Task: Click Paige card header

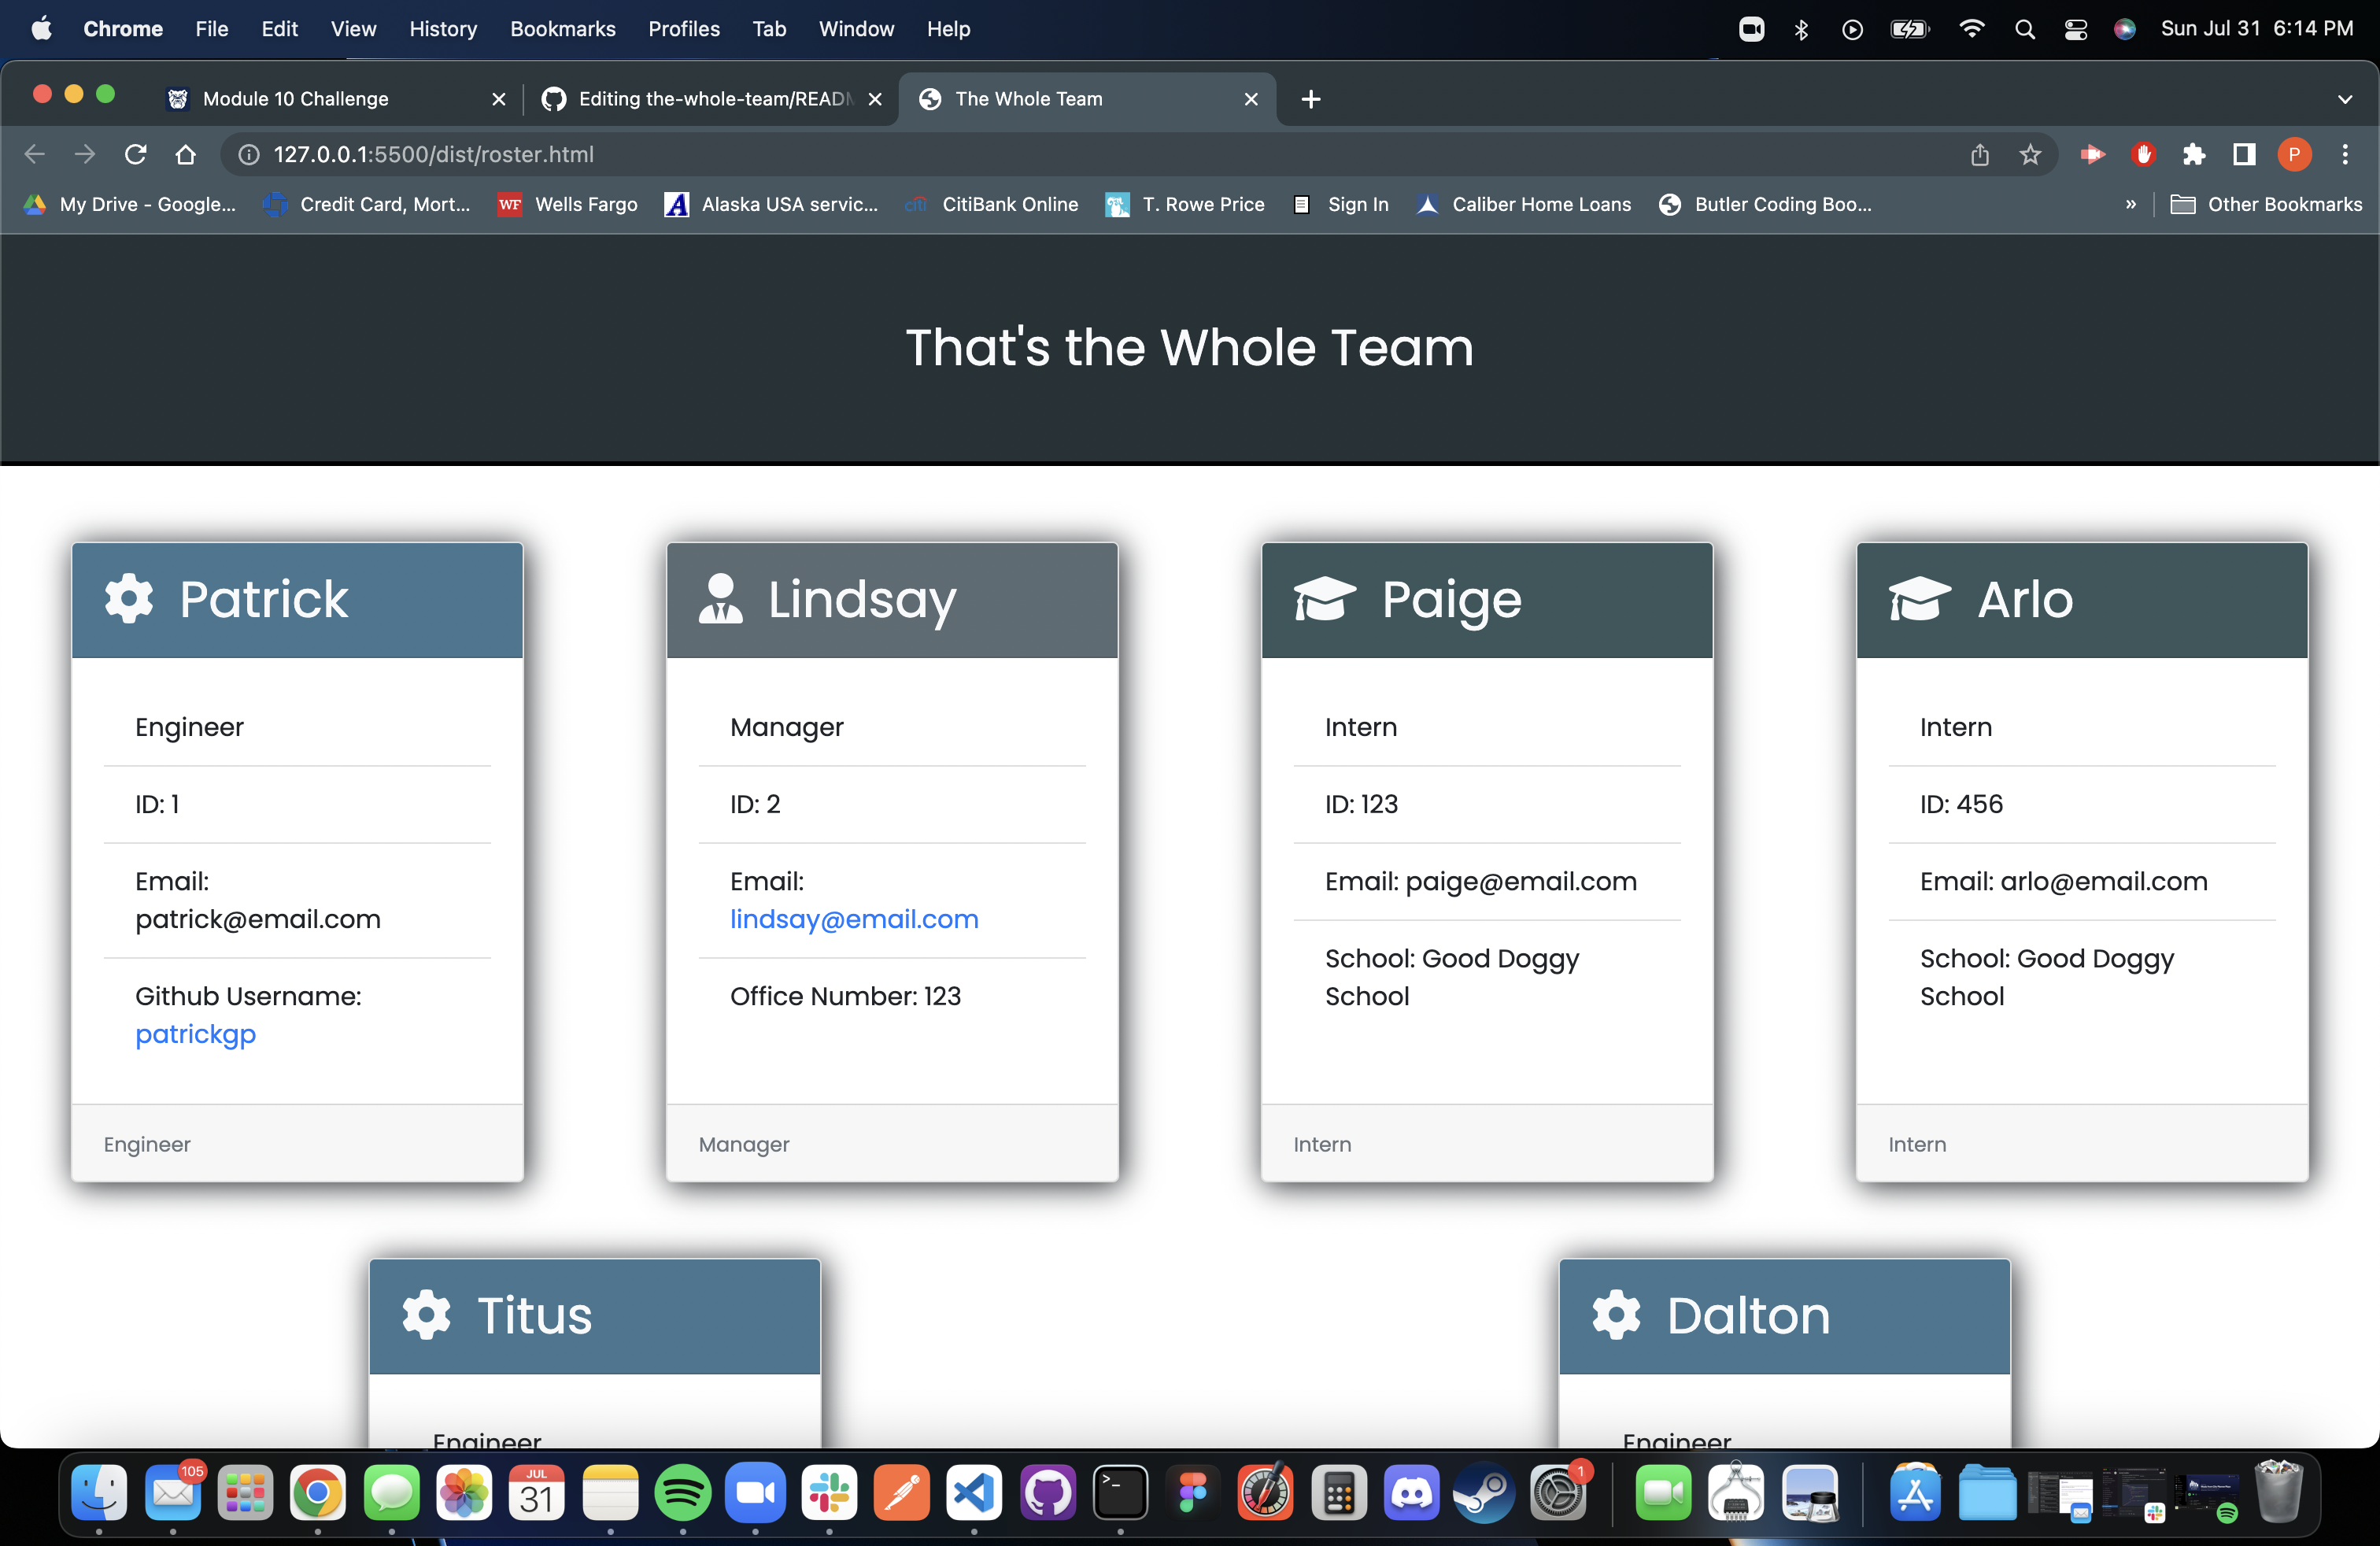Action: (1487, 600)
